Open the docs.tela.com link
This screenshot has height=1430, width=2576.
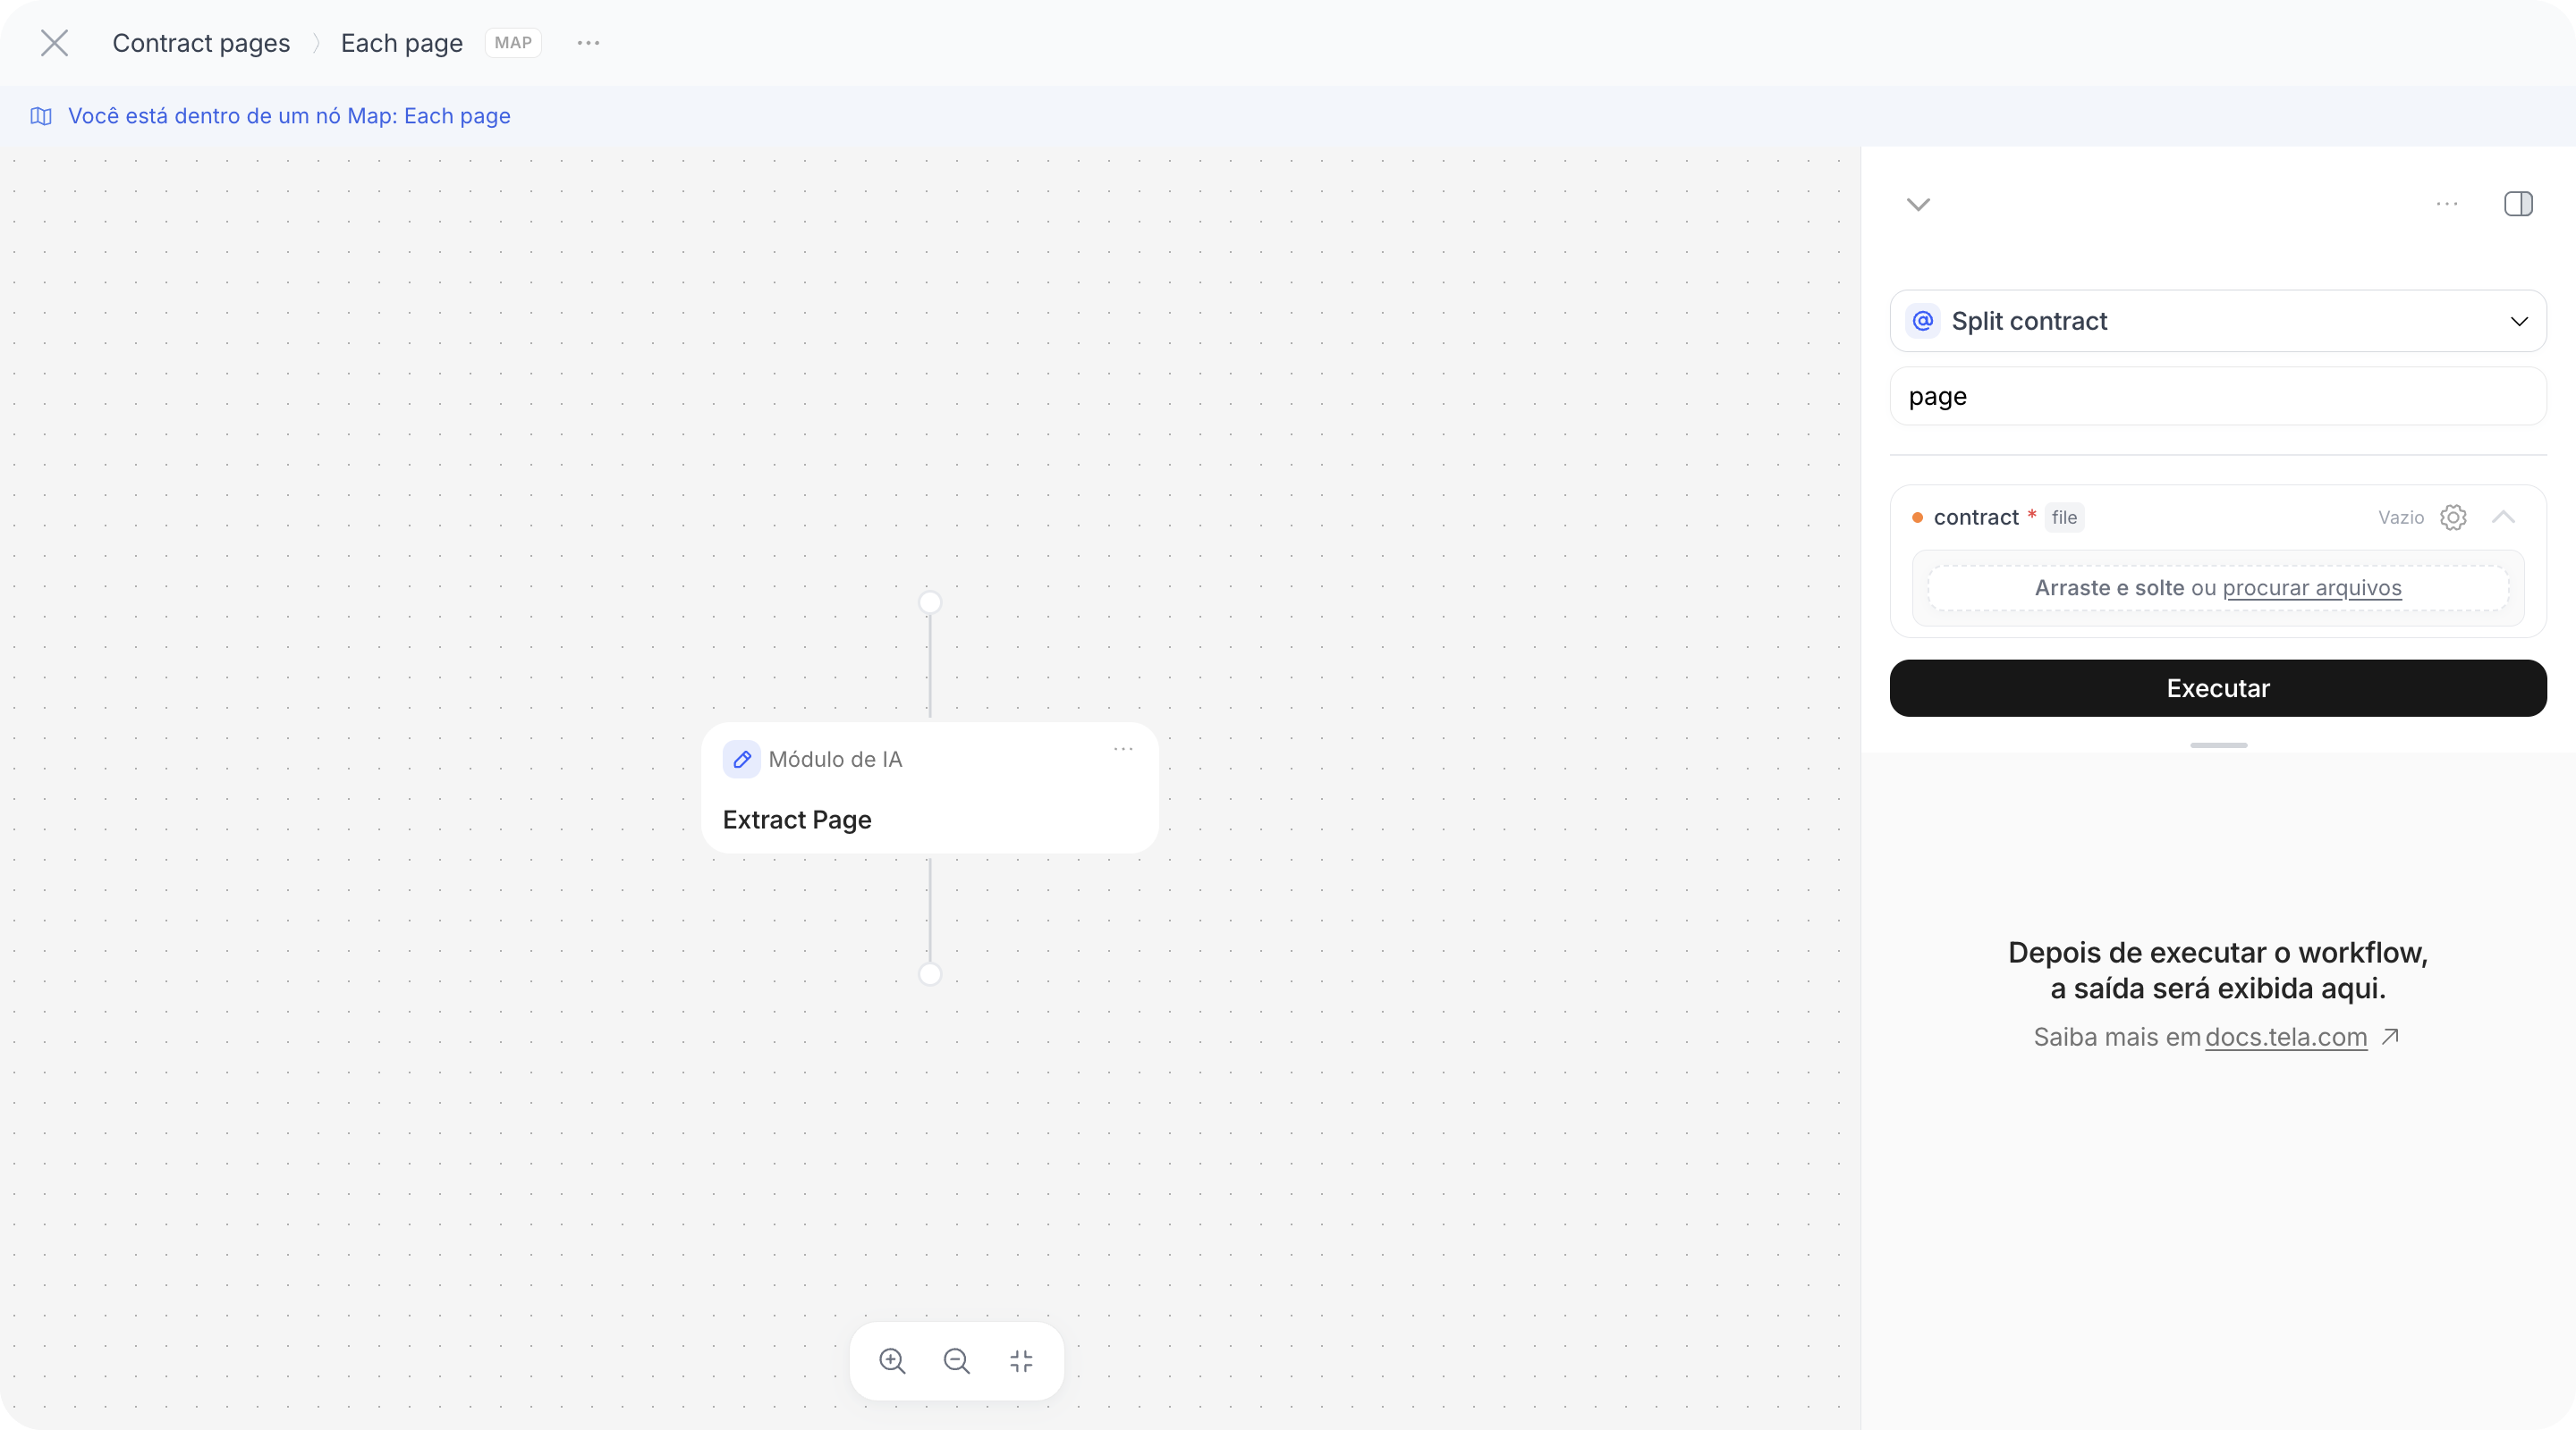[x=2286, y=1038]
